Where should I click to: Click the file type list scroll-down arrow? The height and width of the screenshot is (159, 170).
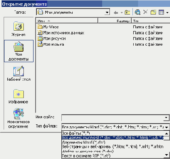click(167, 155)
